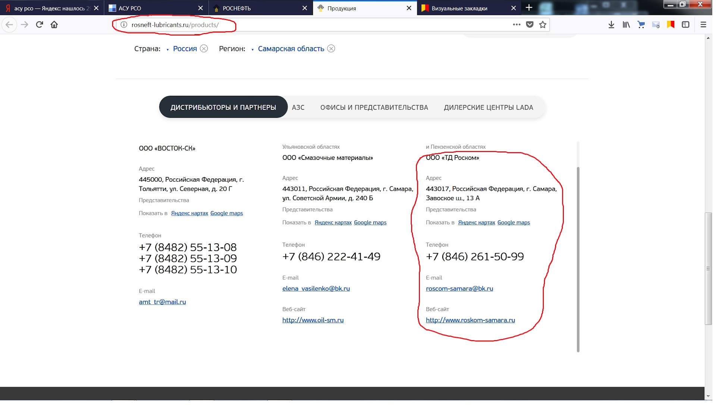Reload the current page
Screen dimensions: 716x405
[x=40, y=25]
